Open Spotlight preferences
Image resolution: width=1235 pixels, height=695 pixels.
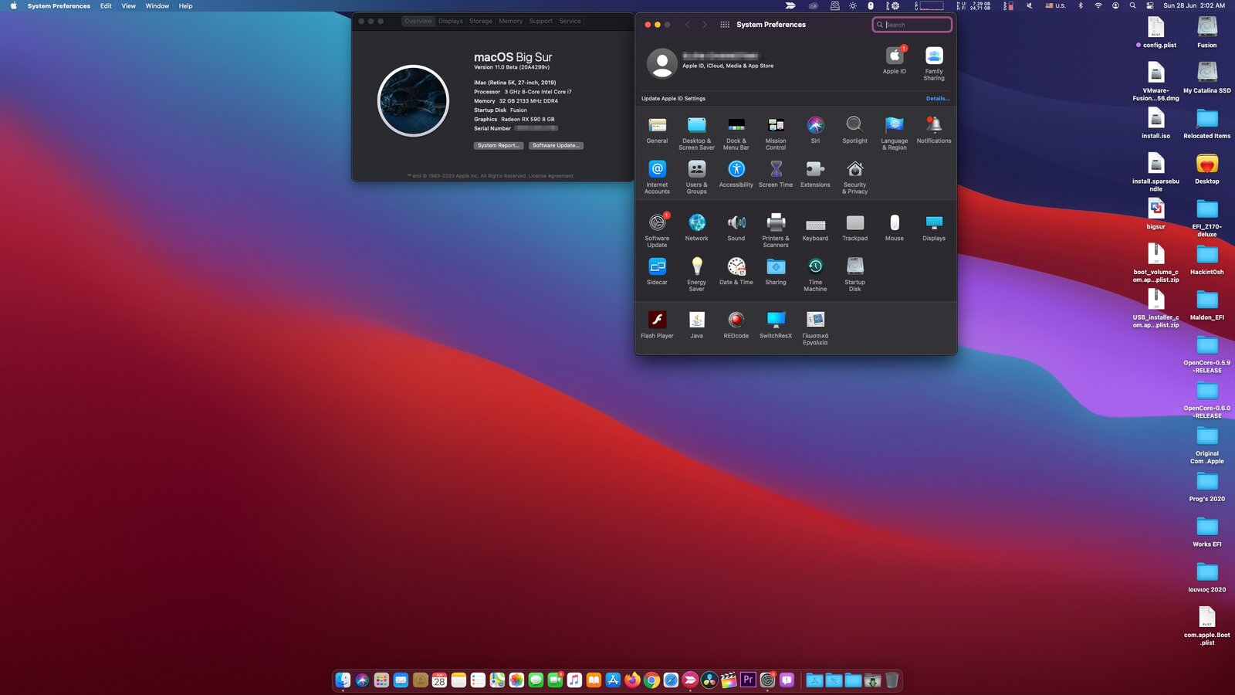[854, 125]
